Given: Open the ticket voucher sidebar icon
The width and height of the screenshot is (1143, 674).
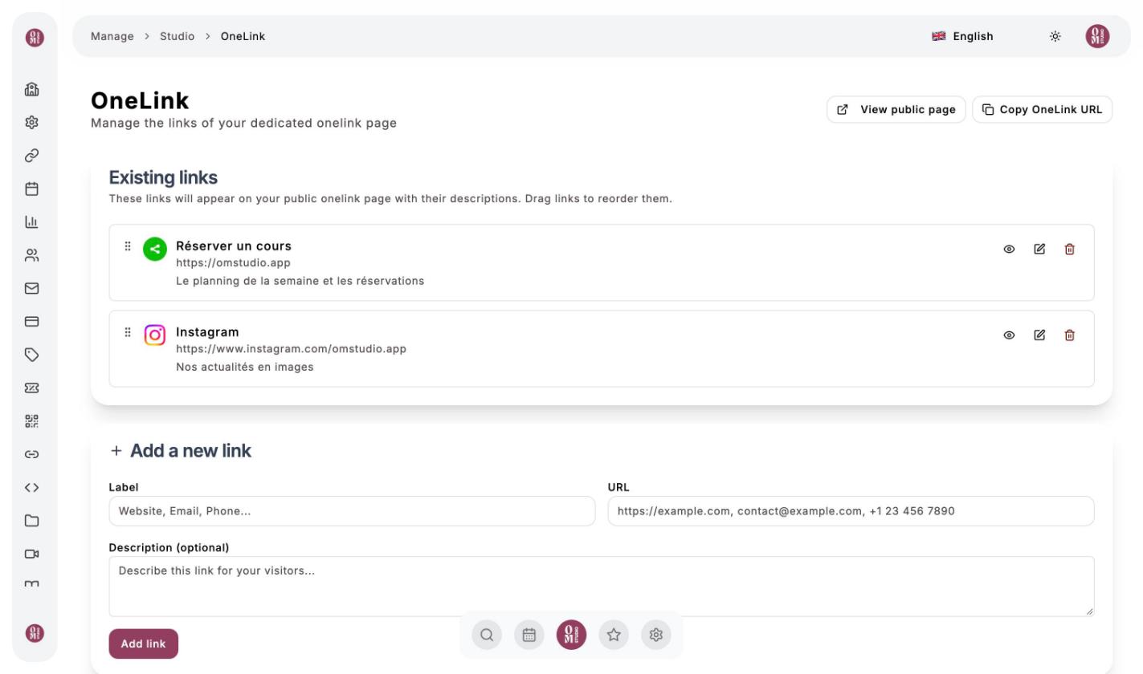Looking at the screenshot, I should 32,388.
